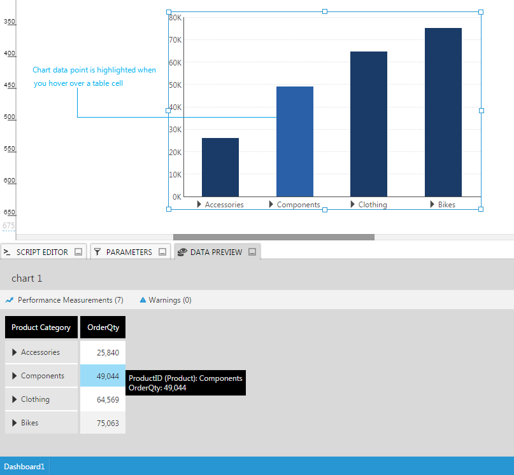Toggle the Data Preview panel window box
The width and height of the screenshot is (514, 475).
[252, 252]
